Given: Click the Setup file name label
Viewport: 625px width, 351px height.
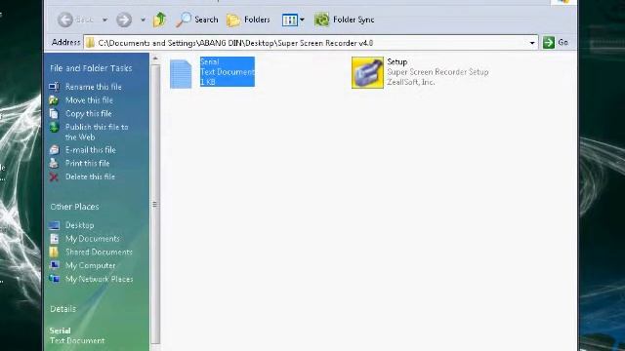Looking at the screenshot, I should (x=397, y=61).
